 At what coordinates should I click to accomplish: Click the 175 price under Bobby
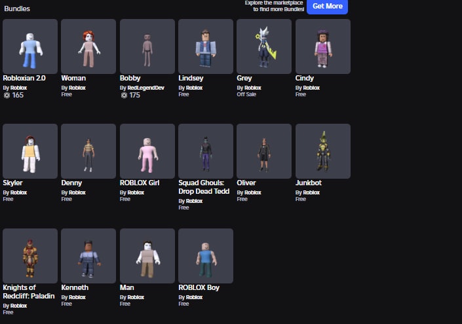tap(134, 96)
